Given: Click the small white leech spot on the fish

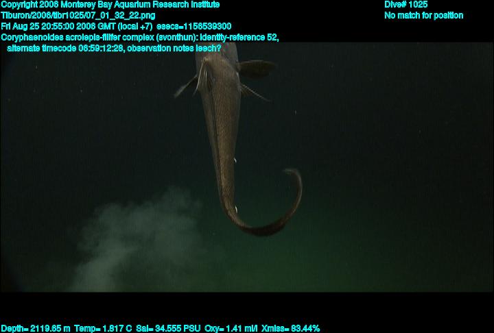Looking at the screenshot, I should tap(235, 161).
